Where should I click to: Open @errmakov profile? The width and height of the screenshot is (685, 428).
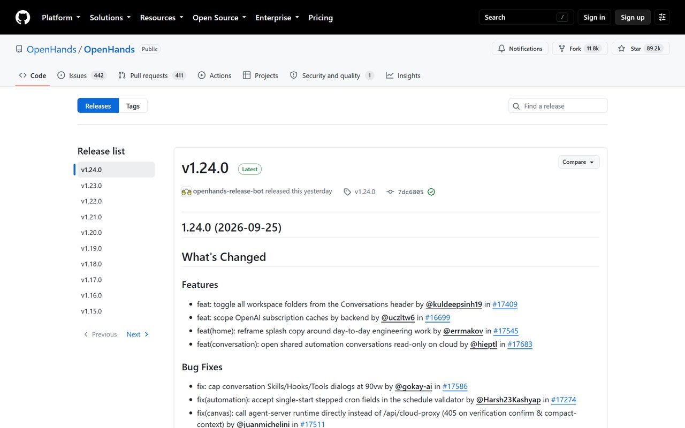463,331
